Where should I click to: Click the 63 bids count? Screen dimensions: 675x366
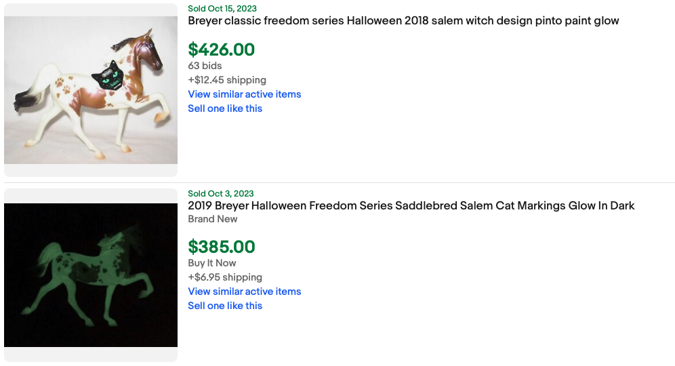pyautogui.click(x=205, y=66)
